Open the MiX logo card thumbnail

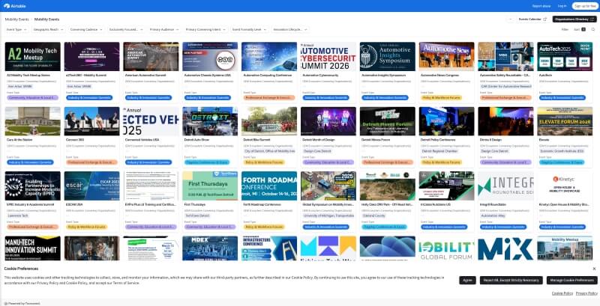pyautogui.click(x=505, y=248)
